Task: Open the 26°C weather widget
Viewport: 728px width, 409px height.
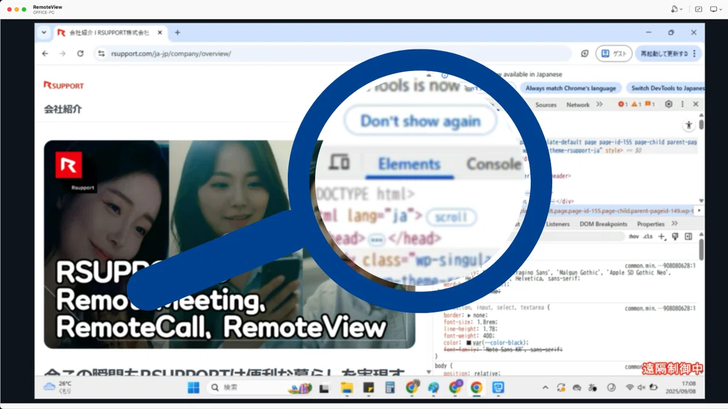Action: click(58, 387)
